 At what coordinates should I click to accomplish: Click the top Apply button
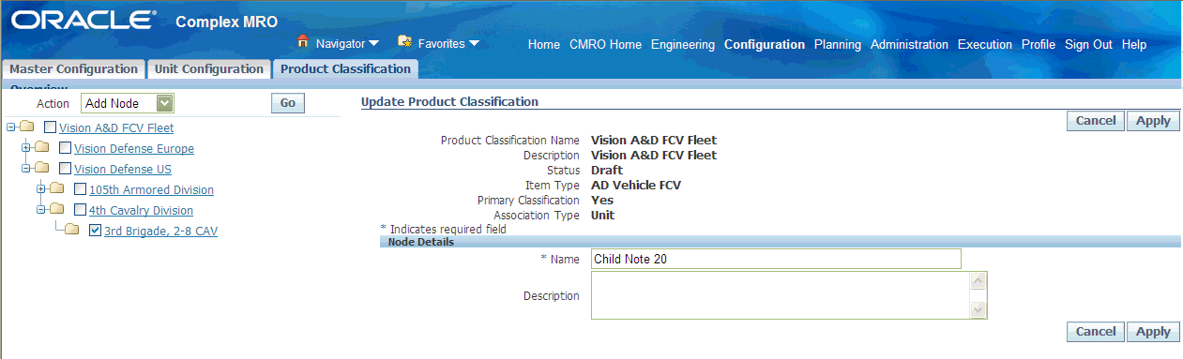coord(1153,120)
